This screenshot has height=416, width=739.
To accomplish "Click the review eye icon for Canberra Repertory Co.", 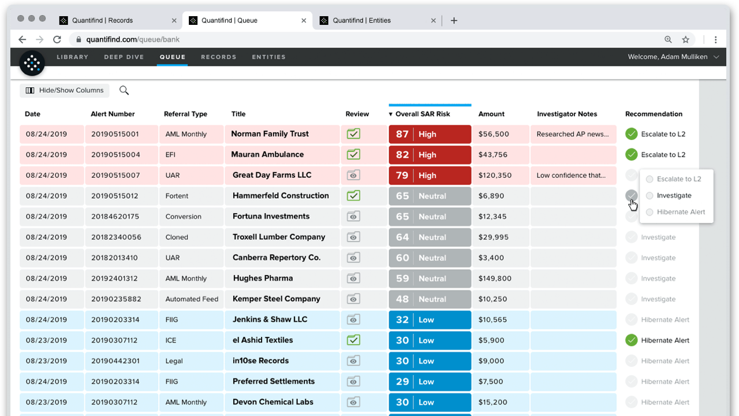I will pyautogui.click(x=353, y=258).
